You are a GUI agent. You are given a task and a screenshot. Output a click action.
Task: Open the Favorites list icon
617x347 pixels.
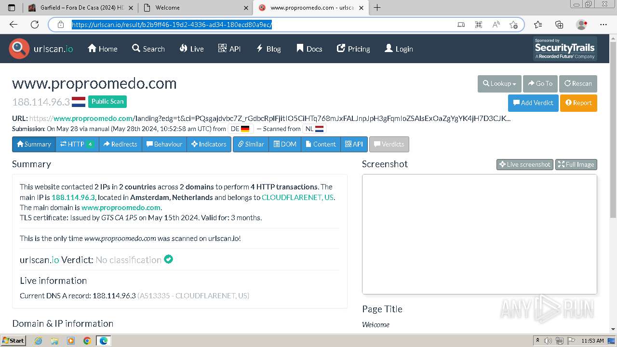click(538, 25)
